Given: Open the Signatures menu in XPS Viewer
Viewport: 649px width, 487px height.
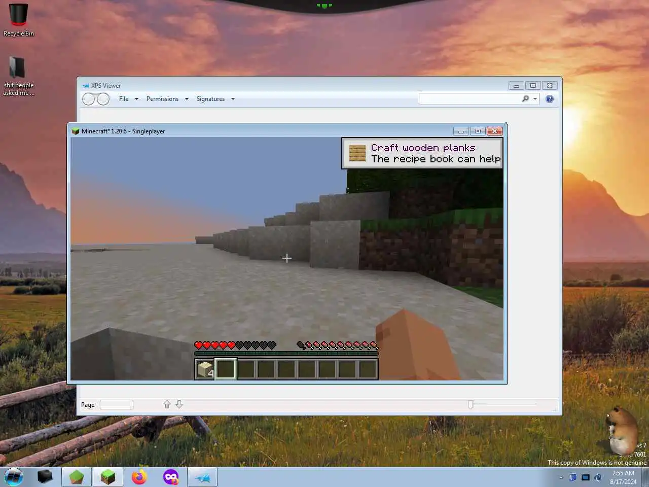Looking at the screenshot, I should point(210,99).
